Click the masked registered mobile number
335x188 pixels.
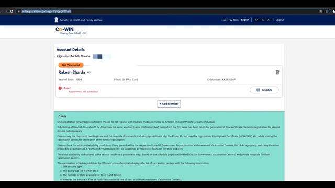click(102, 56)
